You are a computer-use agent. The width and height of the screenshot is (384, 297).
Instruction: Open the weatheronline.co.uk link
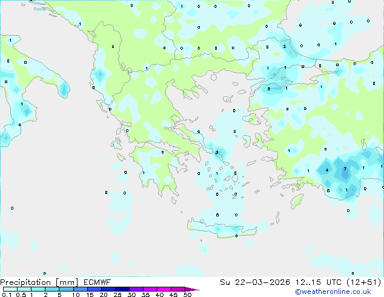333,292
